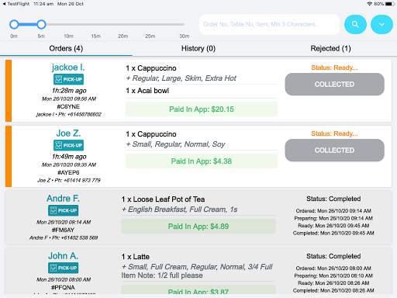Tap the blue search magnifier button

(x=355, y=24)
